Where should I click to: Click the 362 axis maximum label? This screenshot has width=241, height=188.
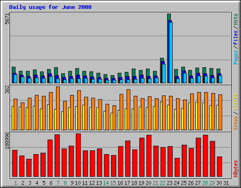(8, 90)
